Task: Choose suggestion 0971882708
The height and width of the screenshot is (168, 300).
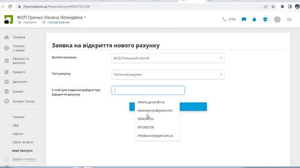Action: (146, 127)
